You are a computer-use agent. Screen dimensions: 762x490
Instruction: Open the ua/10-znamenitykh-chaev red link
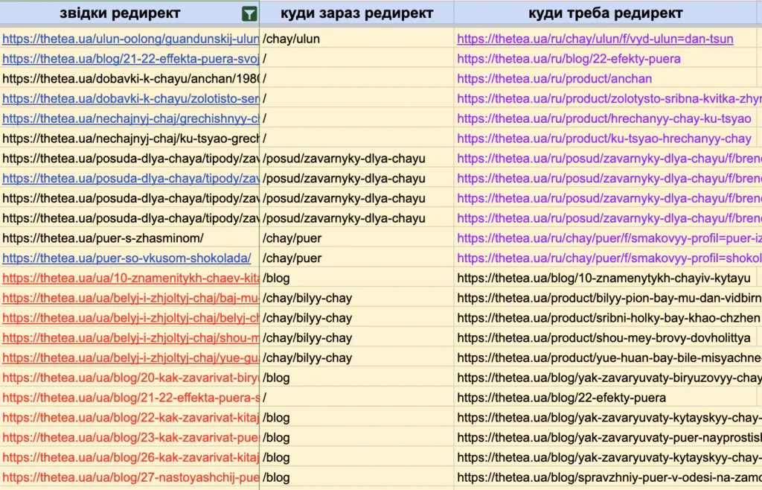131,278
